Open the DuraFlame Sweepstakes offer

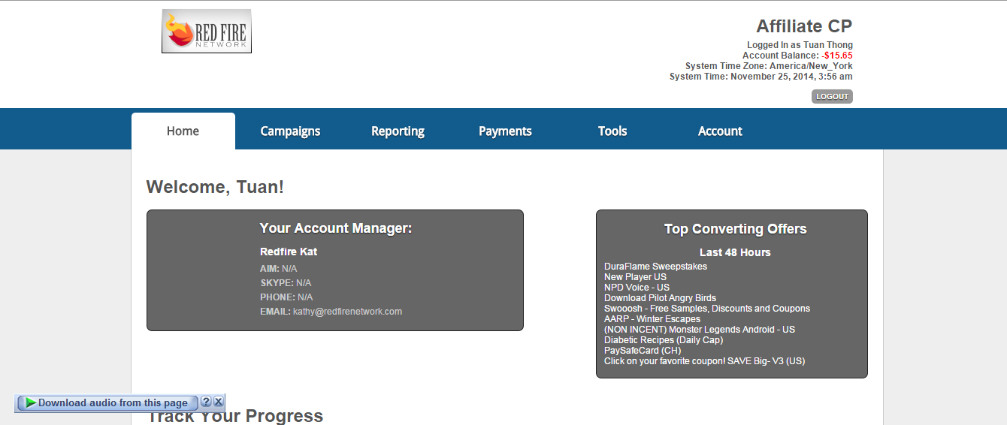(655, 267)
